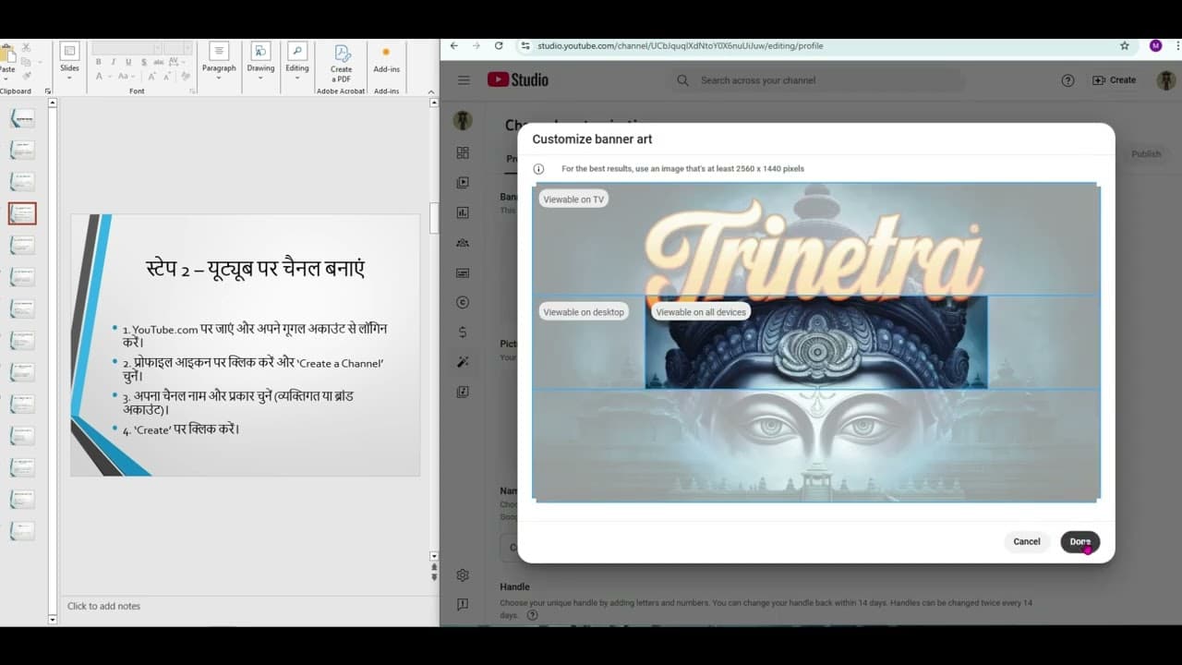
Task: Click the Publish button in YouTube Studio
Action: click(x=1146, y=154)
